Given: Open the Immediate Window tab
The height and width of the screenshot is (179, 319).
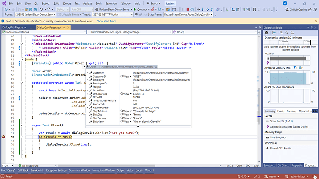Looking at the screenshot, I should (x=104, y=171).
